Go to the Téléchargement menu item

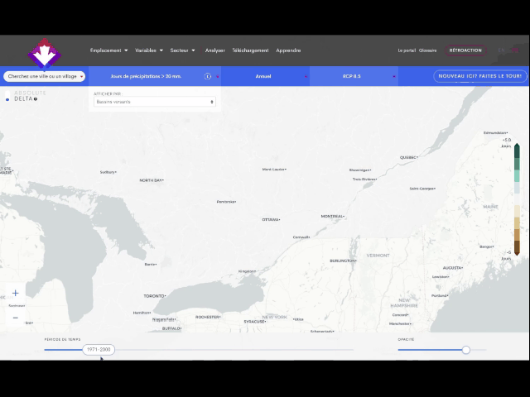pyautogui.click(x=250, y=50)
